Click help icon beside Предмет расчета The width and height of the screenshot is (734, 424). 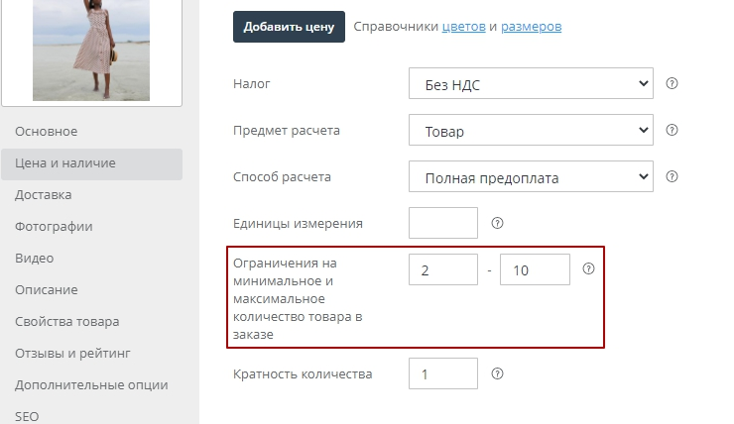tap(672, 131)
